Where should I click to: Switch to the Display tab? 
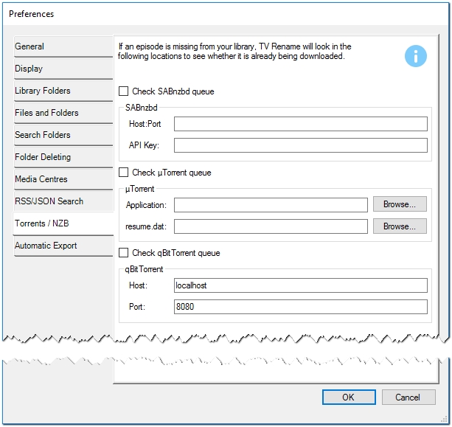pos(63,69)
